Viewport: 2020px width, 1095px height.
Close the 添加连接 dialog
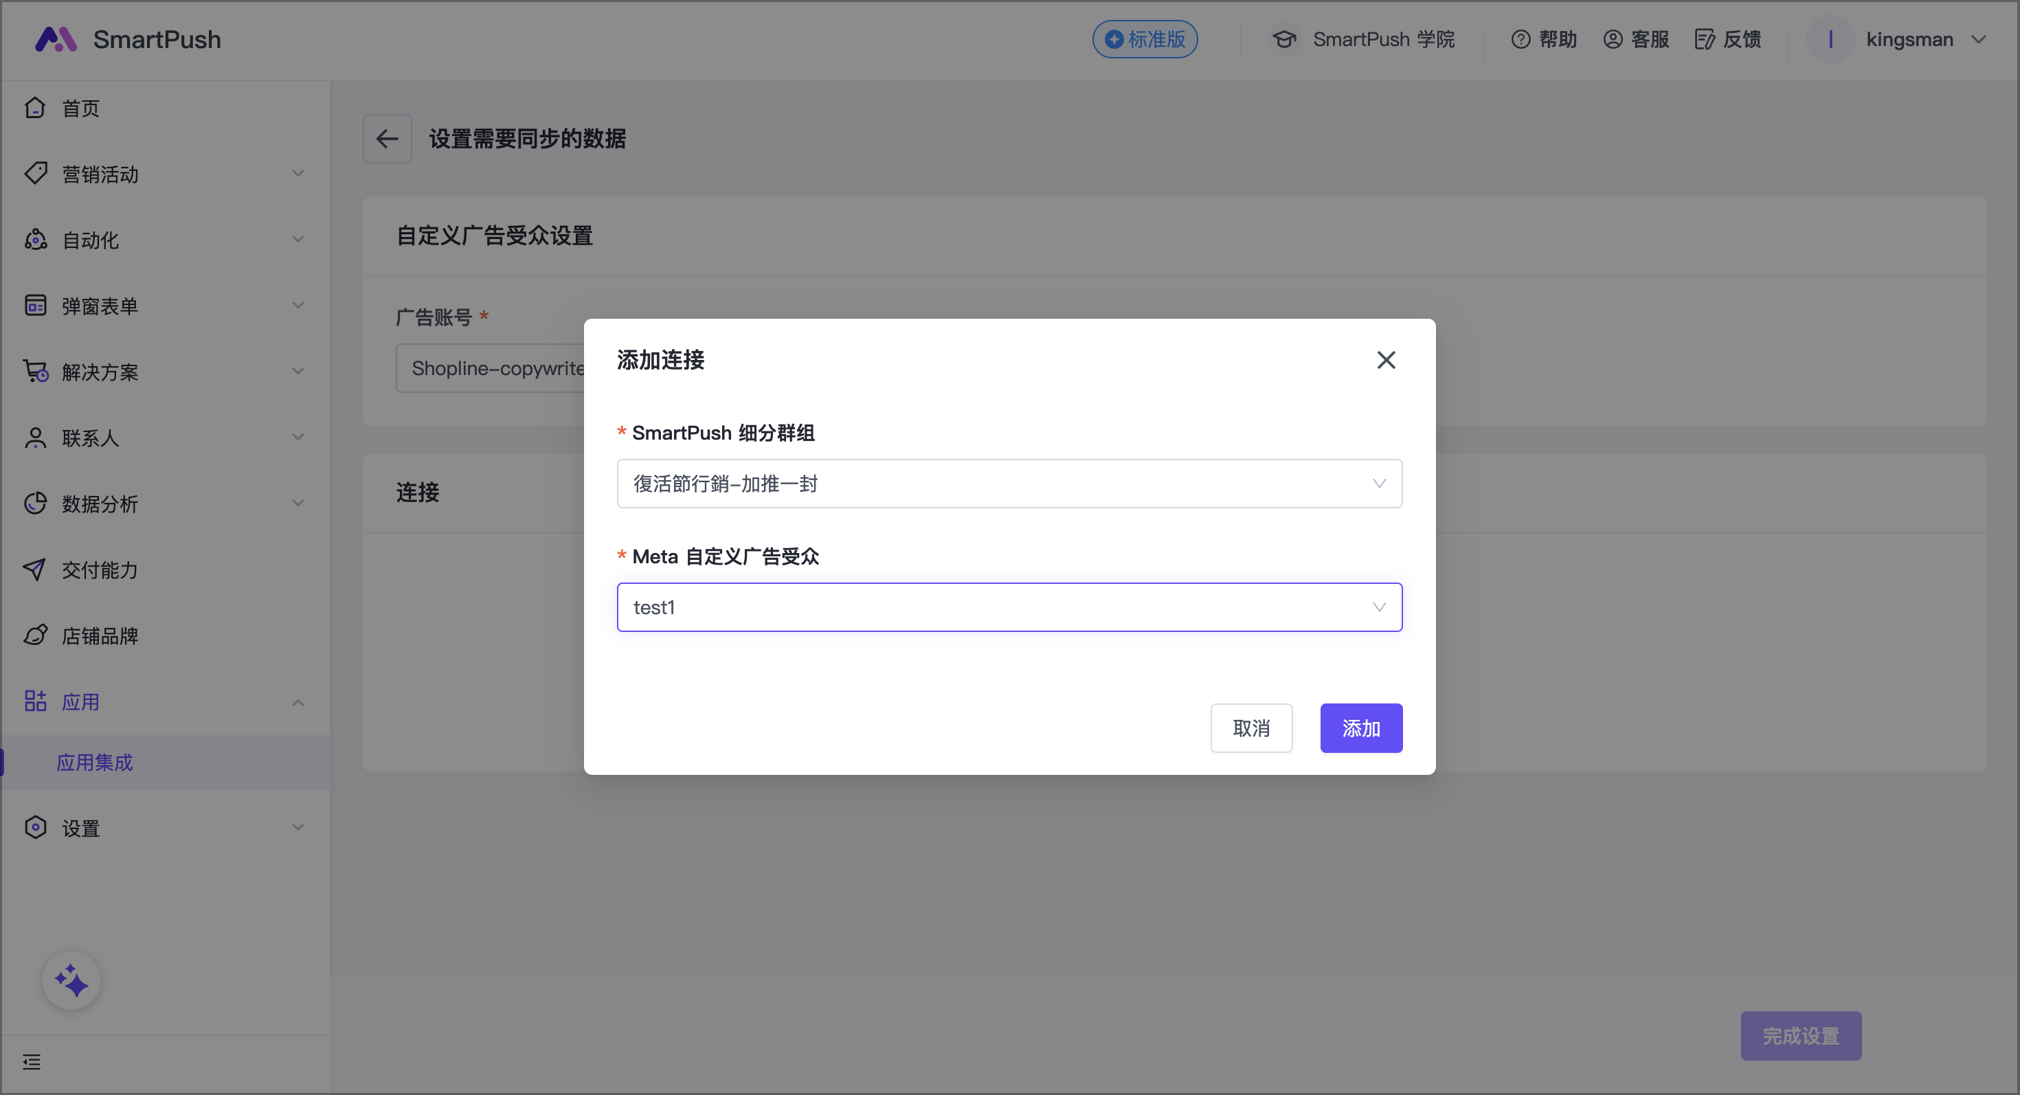1386,360
